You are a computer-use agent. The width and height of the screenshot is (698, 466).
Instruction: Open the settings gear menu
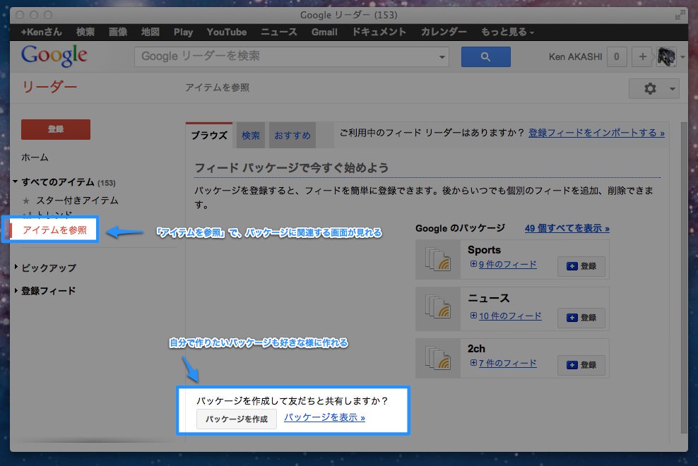point(654,88)
